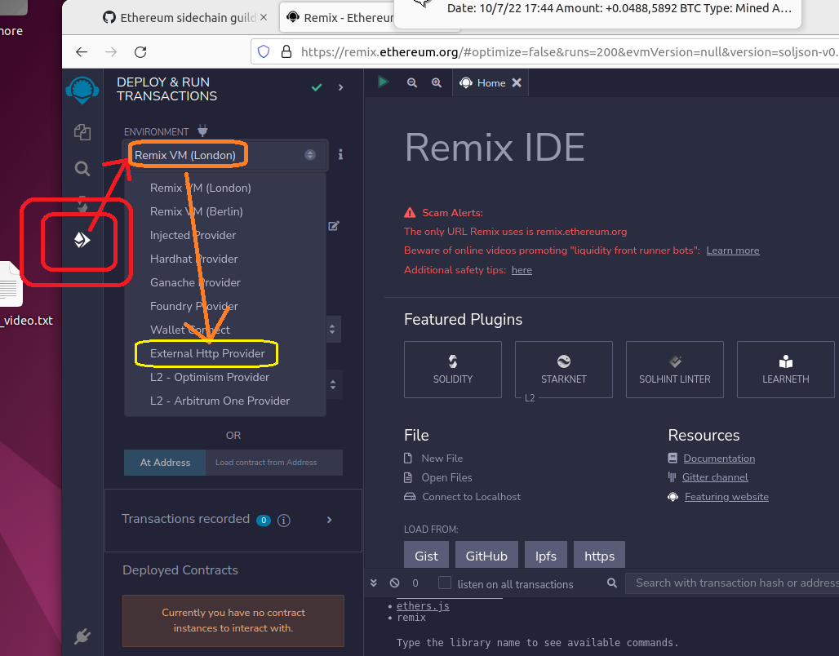Enable listen on all transactions checkbox

(x=445, y=583)
